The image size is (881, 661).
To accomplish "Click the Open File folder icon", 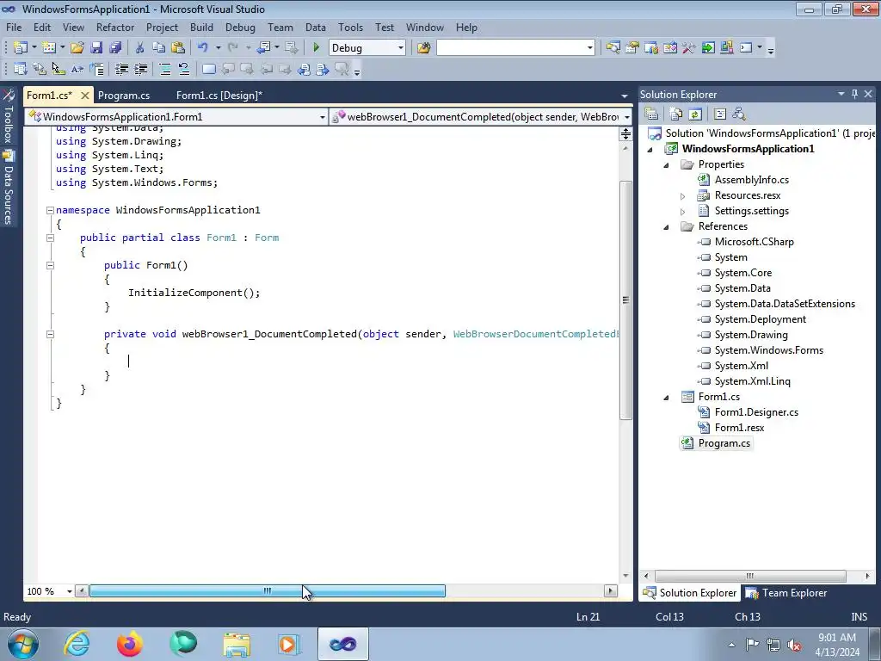I will coord(77,48).
